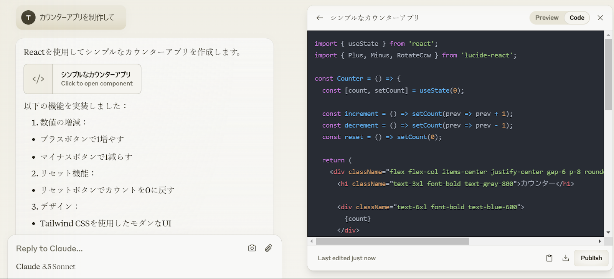Viewport: 614px width, 279px height.
Task: Click bullet マイナスボタンで1減らす
Action: coord(86,157)
